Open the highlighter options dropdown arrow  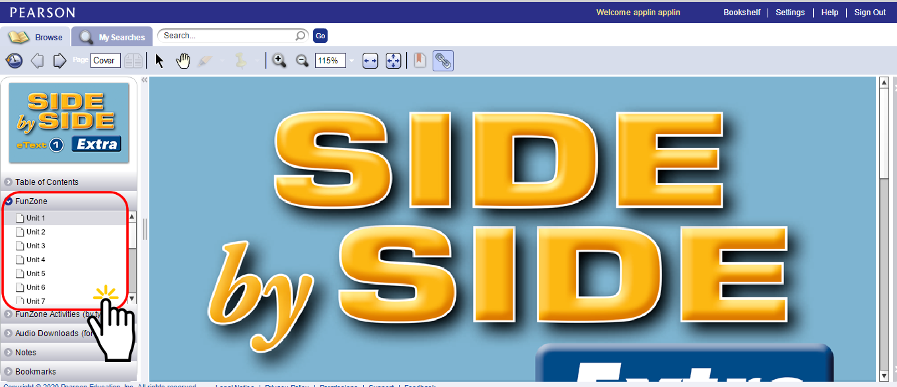(221, 61)
